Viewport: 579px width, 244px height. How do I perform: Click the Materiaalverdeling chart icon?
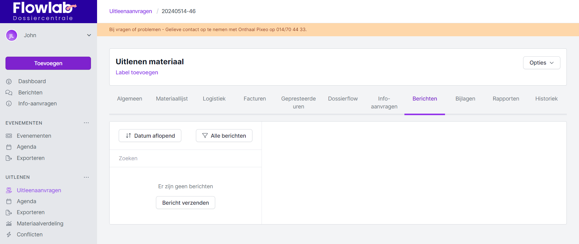(x=9, y=224)
